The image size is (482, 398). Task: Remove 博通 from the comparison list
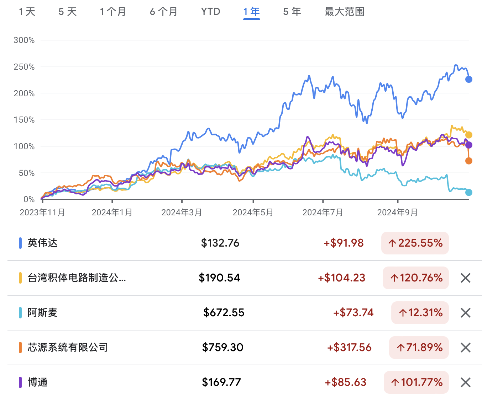click(x=466, y=382)
